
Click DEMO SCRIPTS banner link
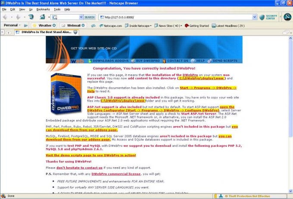(225, 61)
